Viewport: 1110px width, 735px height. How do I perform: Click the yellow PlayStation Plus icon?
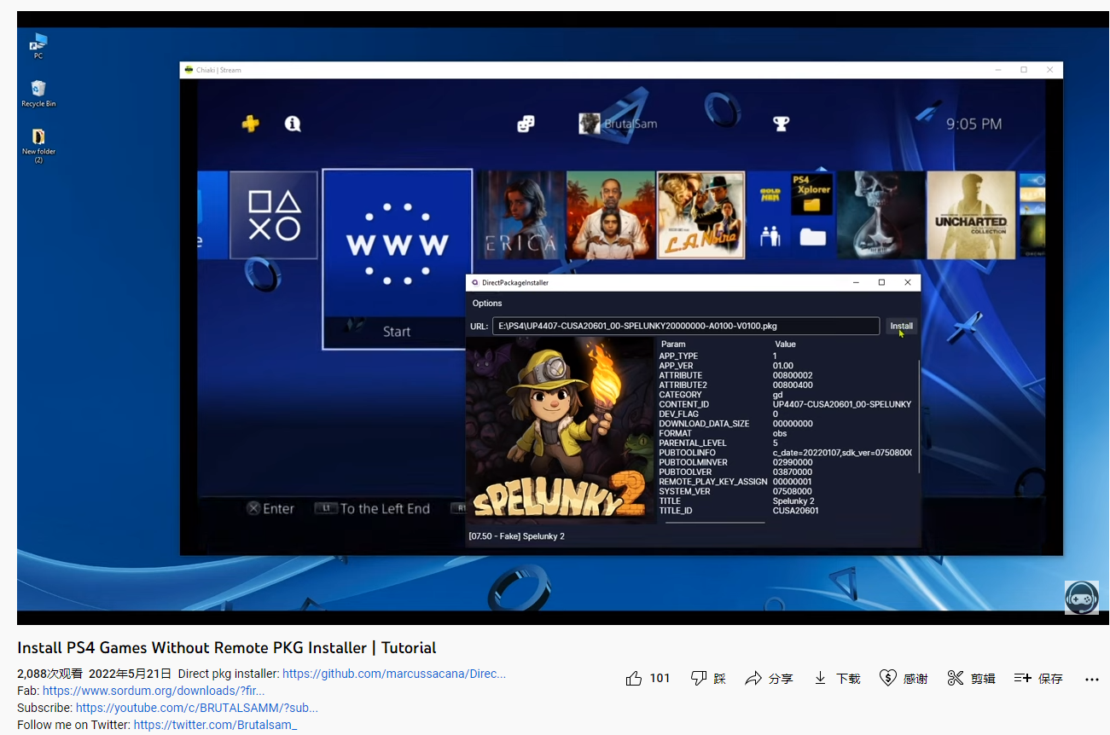[x=250, y=124]
